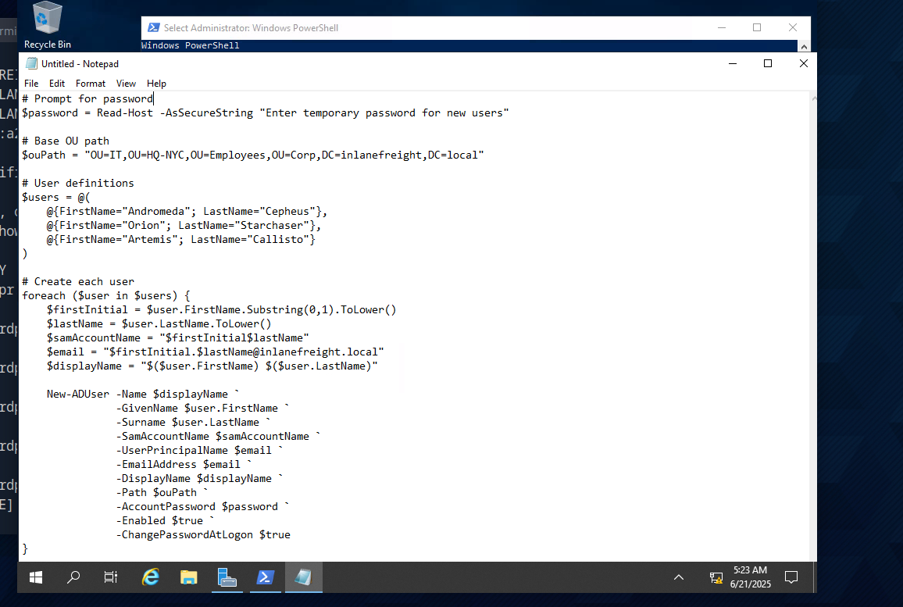Open the Action Center notifications icon

tap(791, 577)
